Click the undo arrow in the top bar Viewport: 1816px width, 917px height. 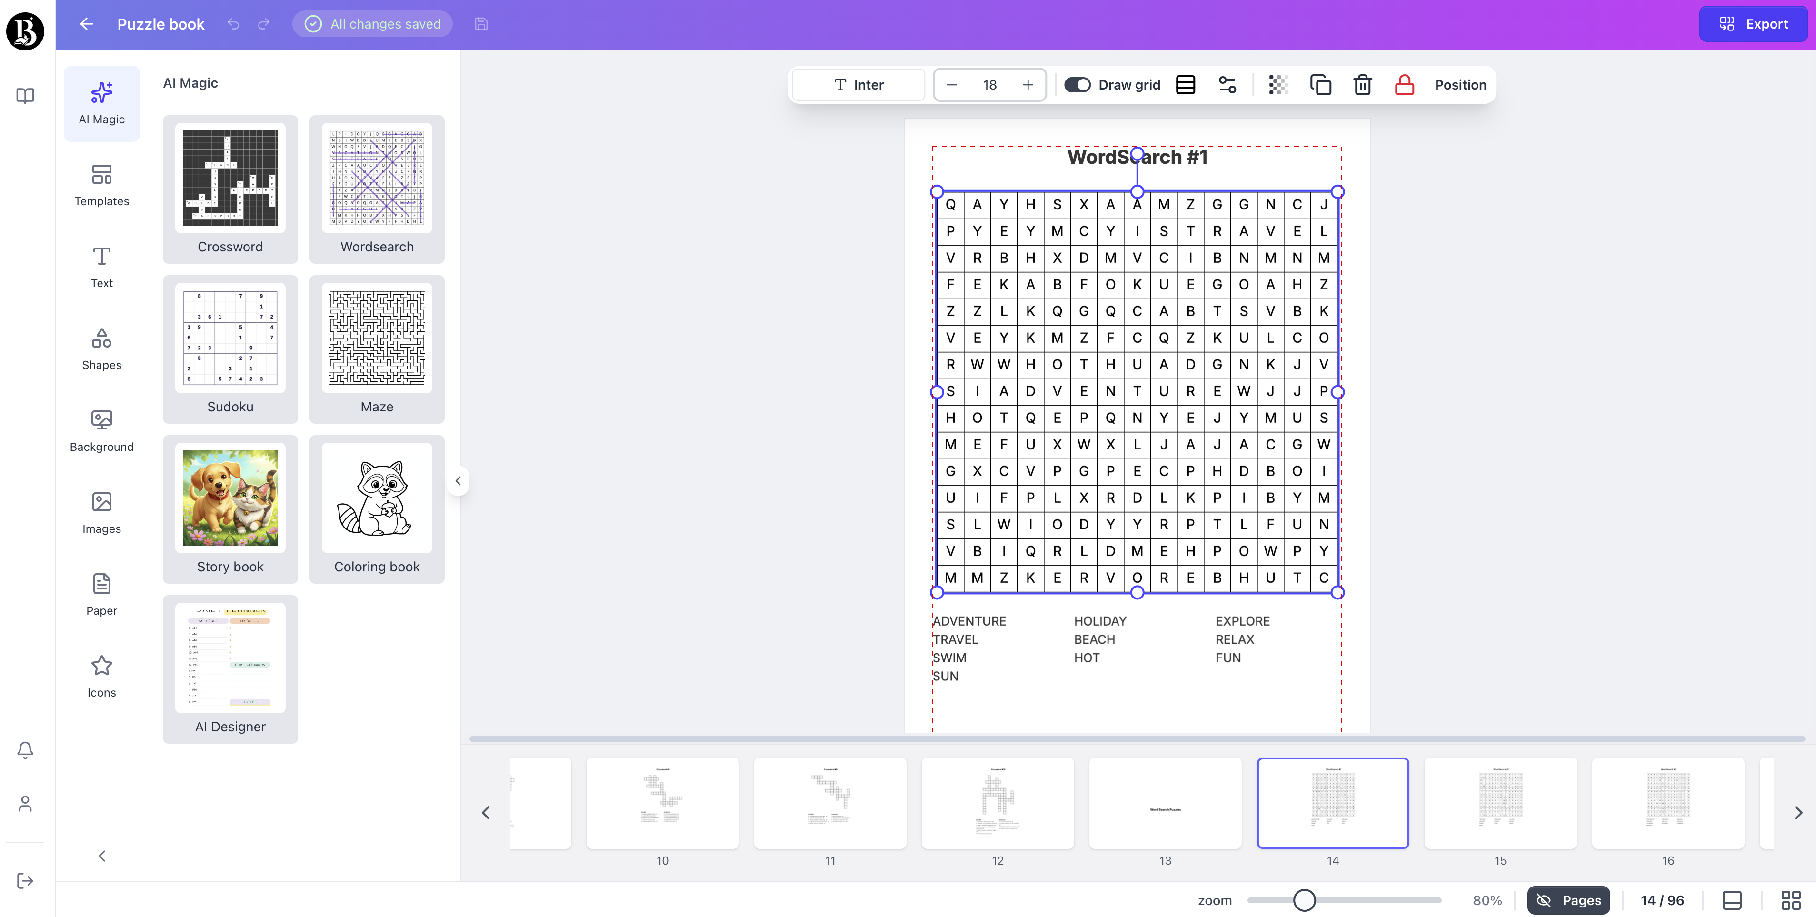[x=233, y=23]
